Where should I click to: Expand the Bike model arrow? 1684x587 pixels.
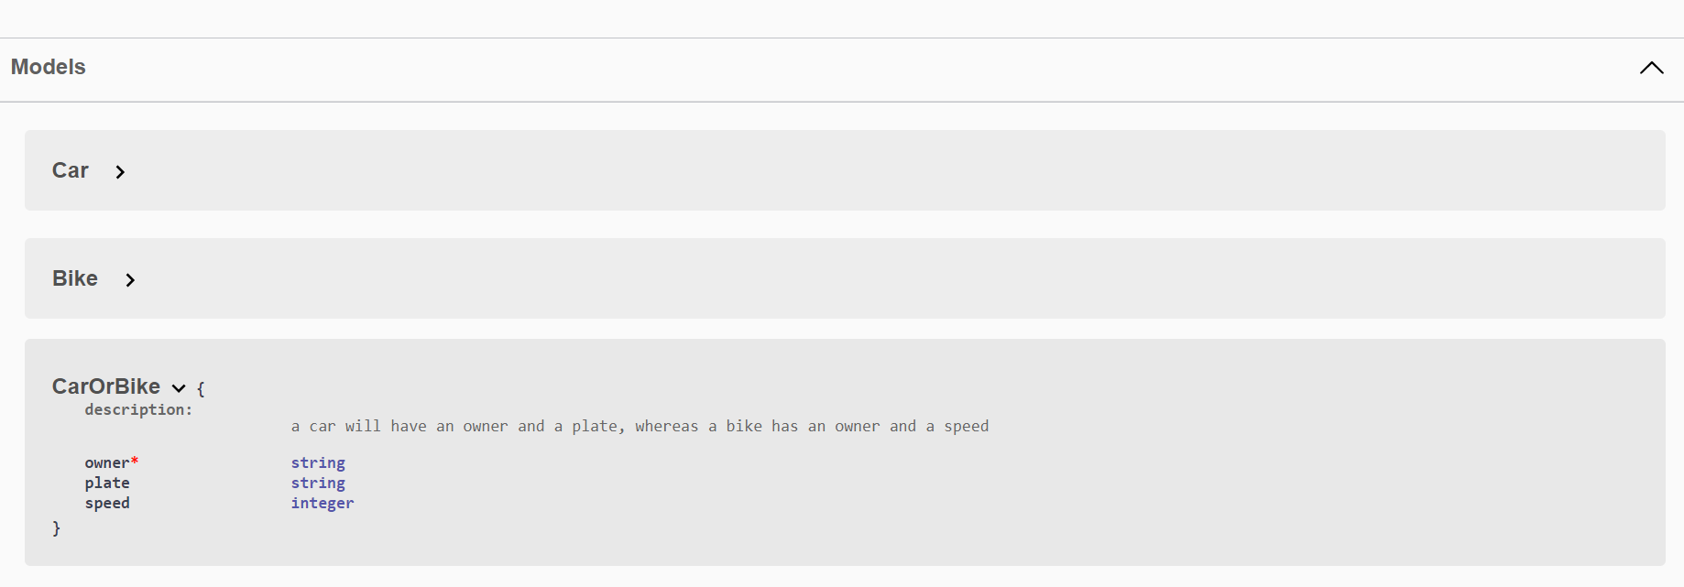[x=130, y=280]
